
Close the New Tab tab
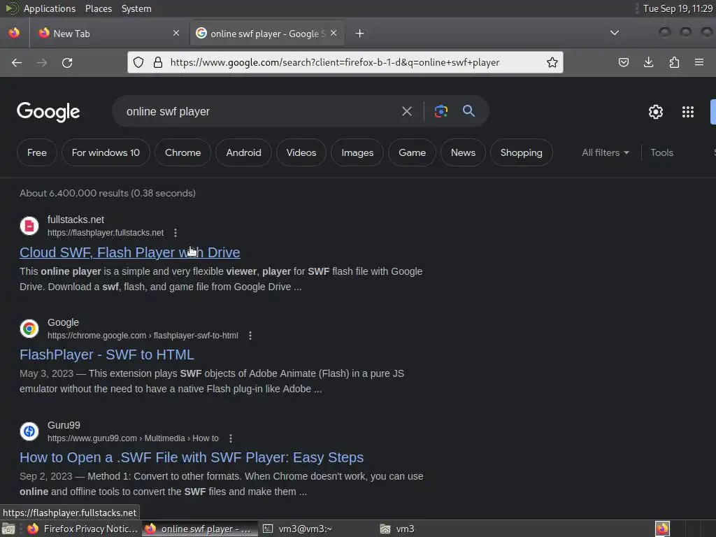[x=176, y=33]
